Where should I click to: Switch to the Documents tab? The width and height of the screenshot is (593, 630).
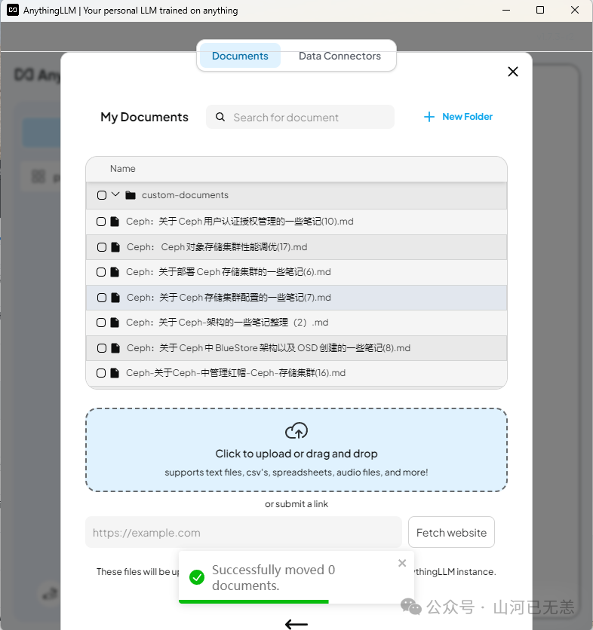click(240, 56)
